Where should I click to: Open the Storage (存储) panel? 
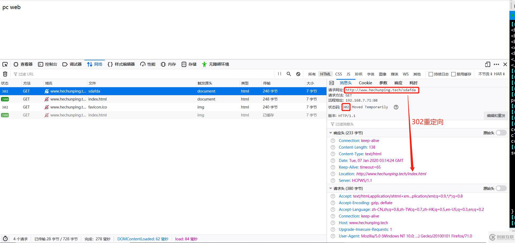pos(189,64)
